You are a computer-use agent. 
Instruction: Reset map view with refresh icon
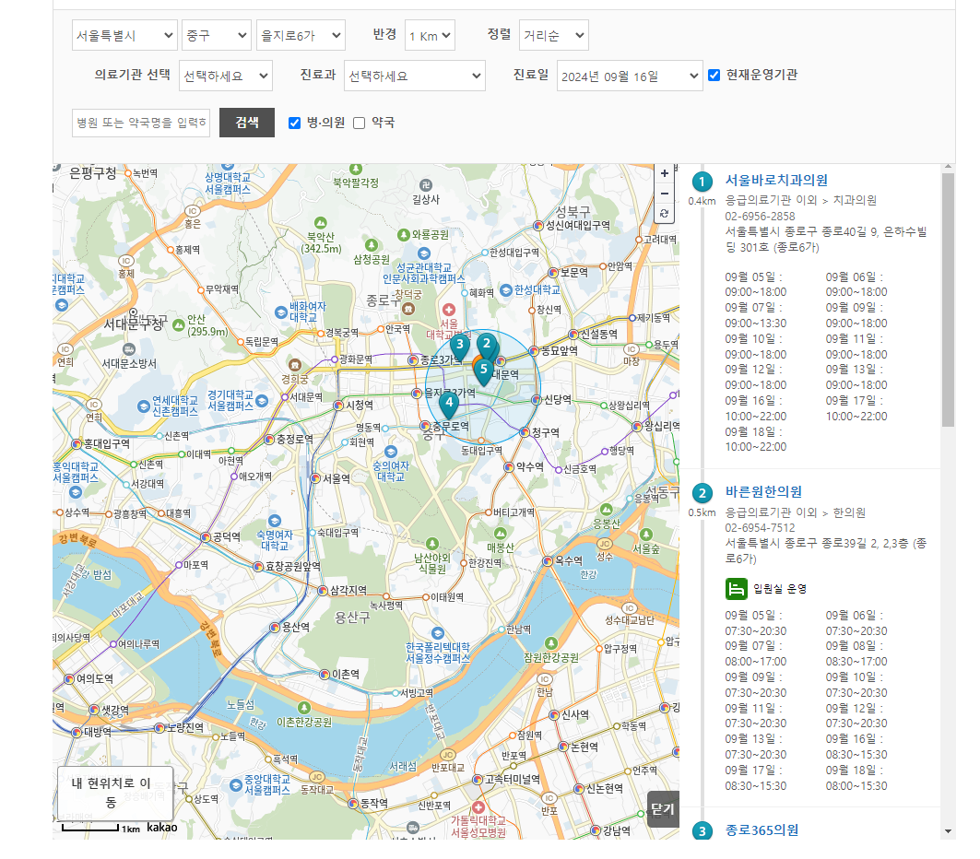(665, 213)
